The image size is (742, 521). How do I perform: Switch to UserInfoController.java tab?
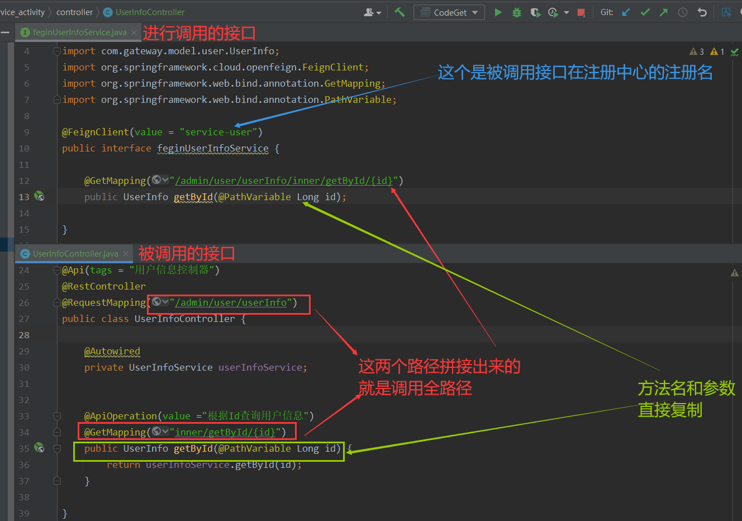(x=75, y=254)
